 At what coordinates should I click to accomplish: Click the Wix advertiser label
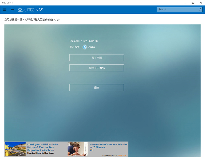[x=92, y=150]
